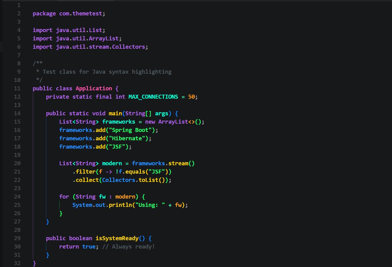Click the 'new' keyword on line 15

pos(150,122)
